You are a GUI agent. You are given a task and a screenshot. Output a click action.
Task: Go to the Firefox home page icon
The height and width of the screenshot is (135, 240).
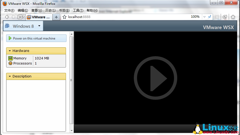pyautogui.click(x=233, y=17)
